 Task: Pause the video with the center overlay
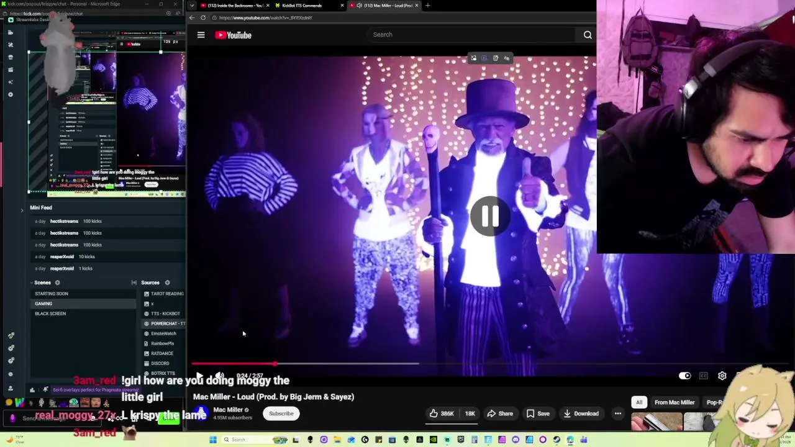coord(489,216)
